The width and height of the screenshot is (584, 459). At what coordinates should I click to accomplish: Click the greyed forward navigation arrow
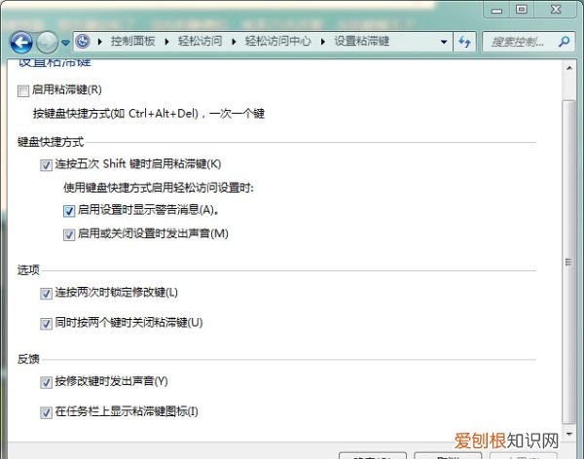47,42
